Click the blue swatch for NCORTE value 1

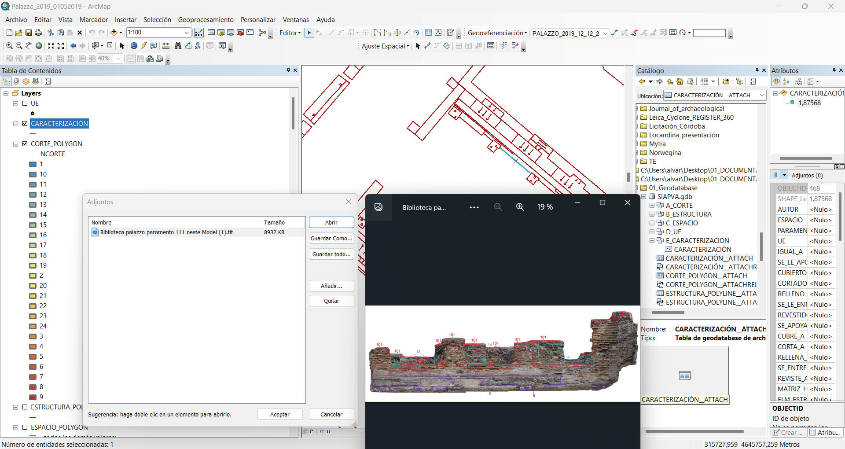pos(33,165)
